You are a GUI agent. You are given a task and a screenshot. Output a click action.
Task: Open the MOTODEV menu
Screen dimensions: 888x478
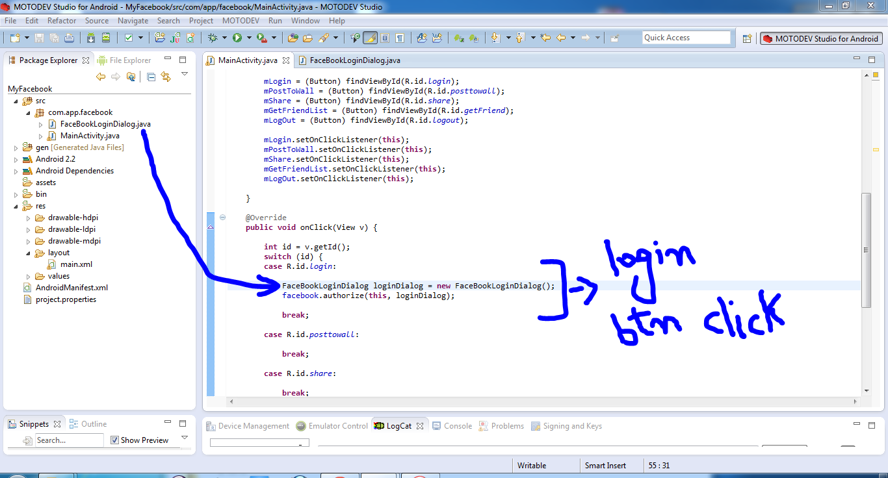tap(241, 20)
